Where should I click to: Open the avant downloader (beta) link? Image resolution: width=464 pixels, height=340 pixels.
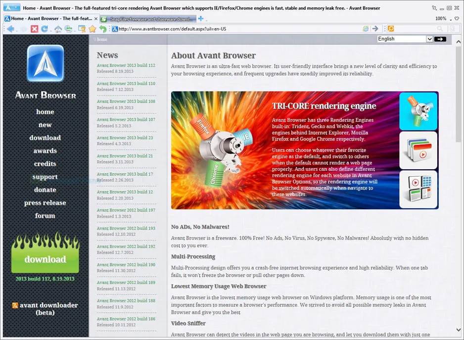click(x=45, y=309)
